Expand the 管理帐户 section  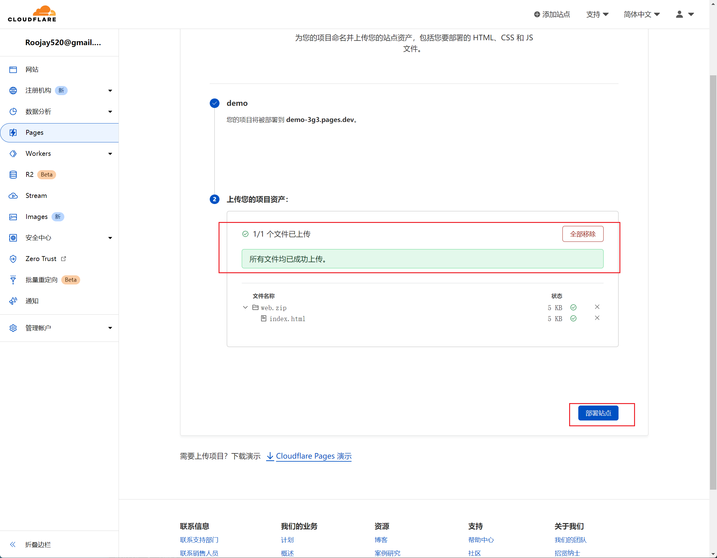click(110, 328)
